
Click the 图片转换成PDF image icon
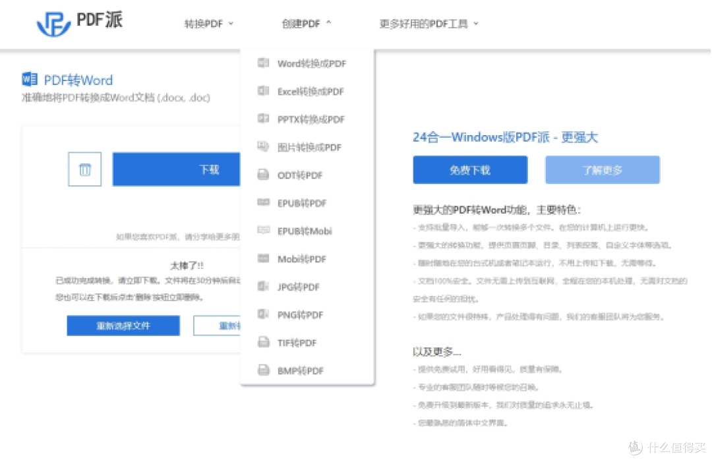point(263,146)
